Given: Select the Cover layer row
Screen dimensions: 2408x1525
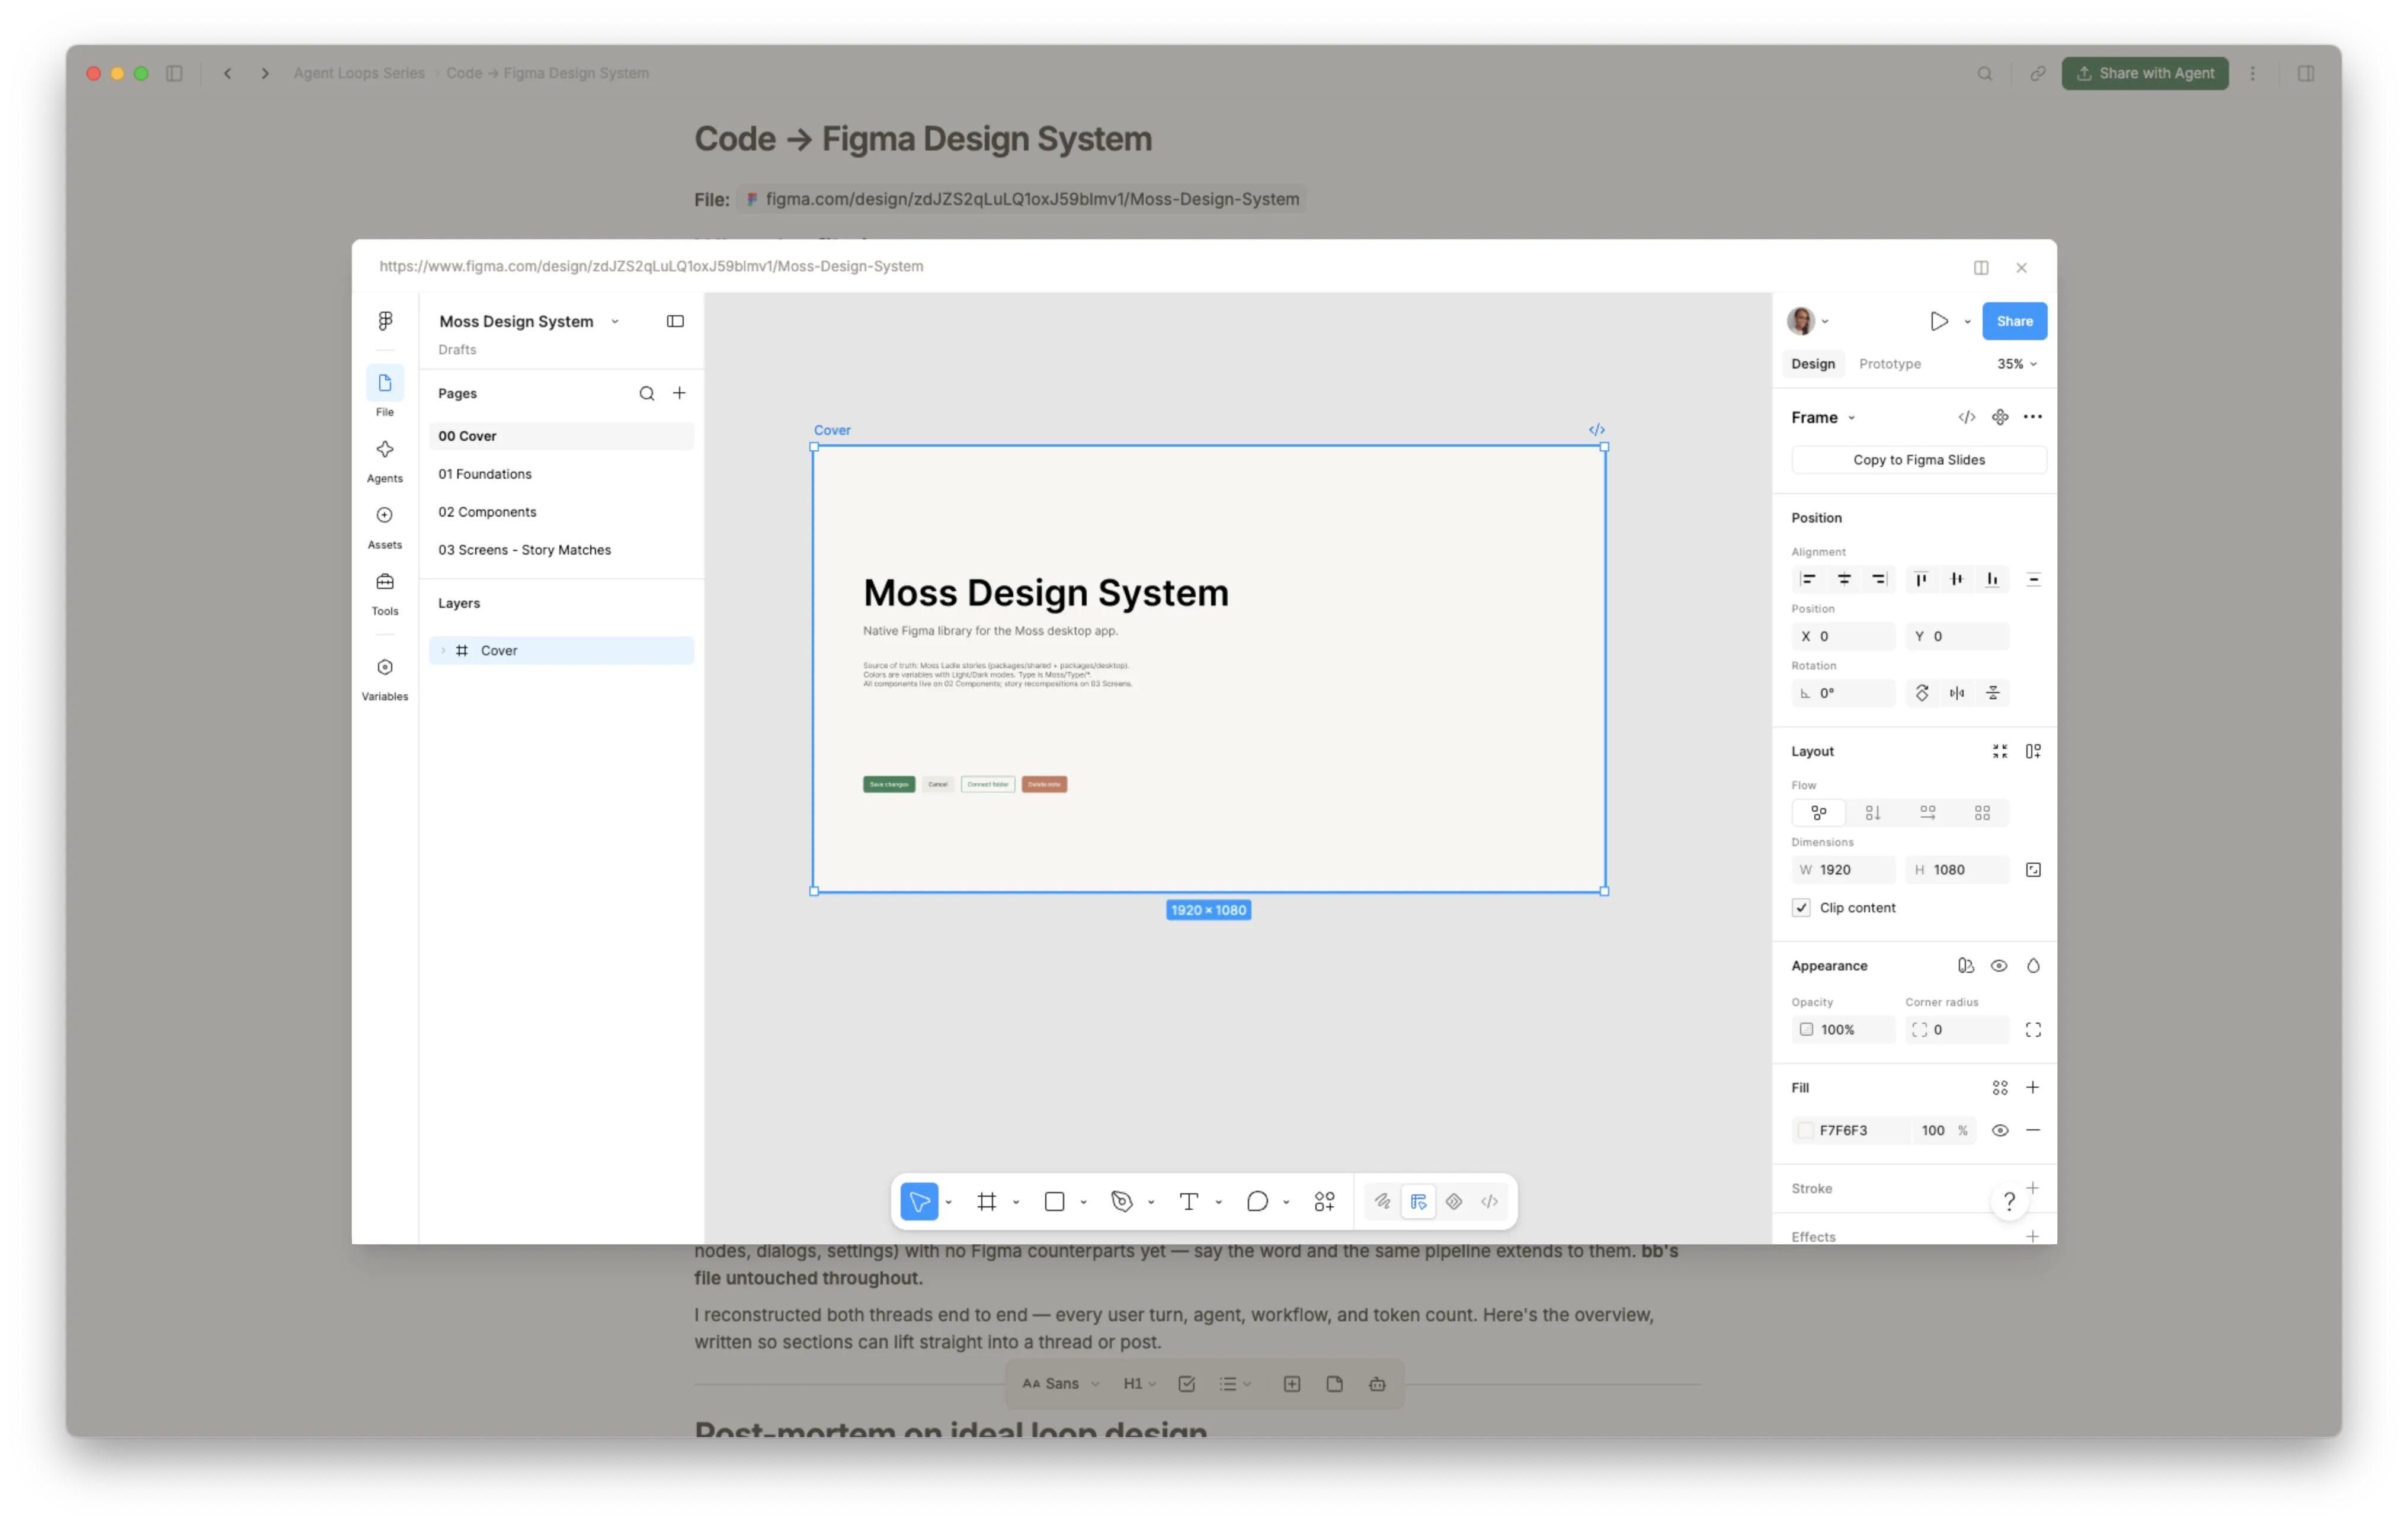Looking at the screenshot, I should click(x=561, y=650).
